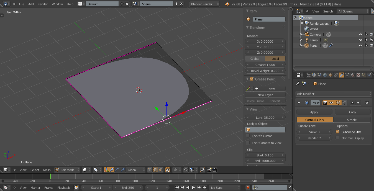
Task: Toggle modifier apply to editing cage
Action: click(x=344, y=103)
